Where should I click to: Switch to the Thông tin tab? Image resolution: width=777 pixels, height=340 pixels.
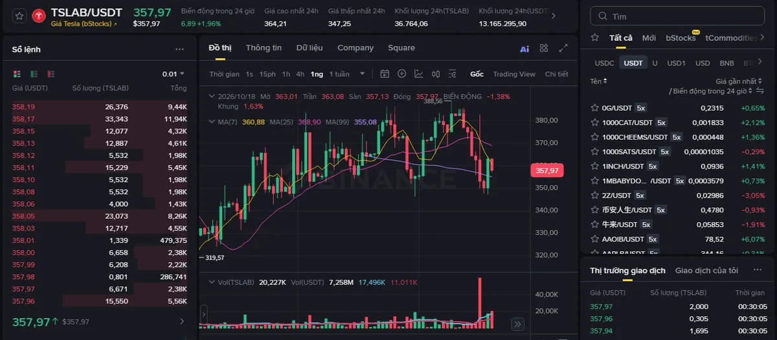click(x=264, y=48)
